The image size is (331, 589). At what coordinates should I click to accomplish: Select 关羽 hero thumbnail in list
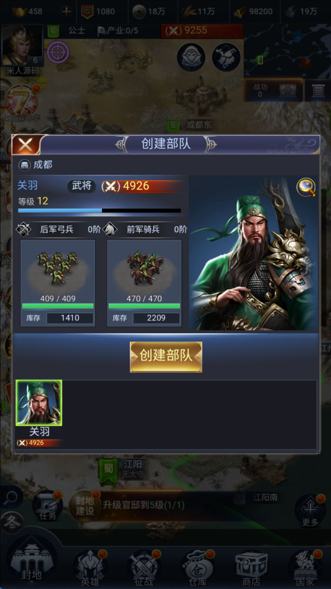point(39,403)
